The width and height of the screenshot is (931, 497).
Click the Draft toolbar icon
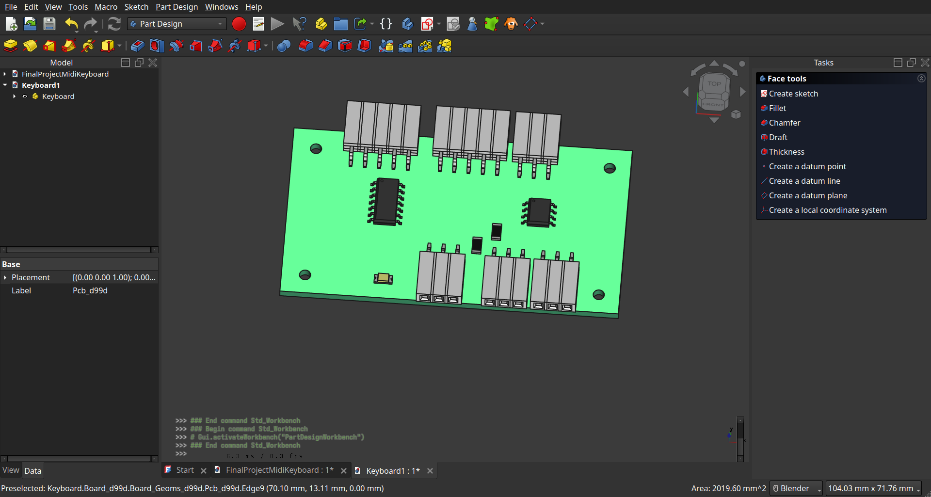pos(345,46)
